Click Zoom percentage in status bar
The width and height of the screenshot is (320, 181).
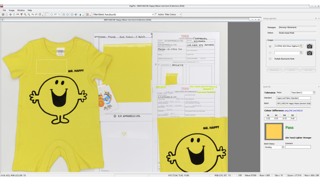click(294, 176)
